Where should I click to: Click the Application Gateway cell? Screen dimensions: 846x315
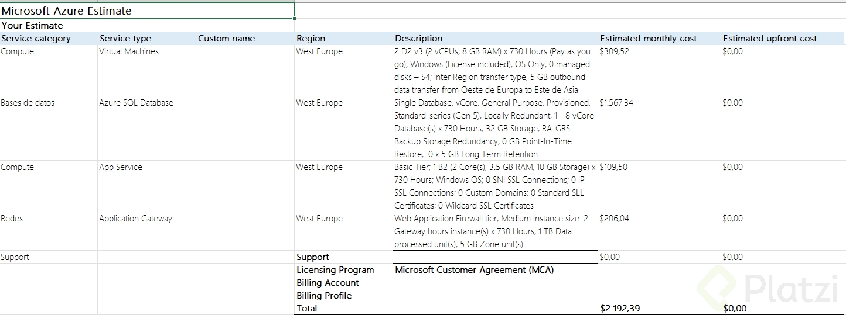(x=136, y=219)
